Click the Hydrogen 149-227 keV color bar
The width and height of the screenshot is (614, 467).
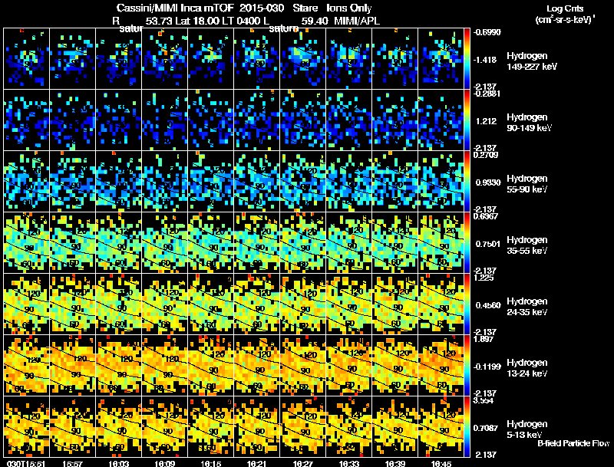467,59
